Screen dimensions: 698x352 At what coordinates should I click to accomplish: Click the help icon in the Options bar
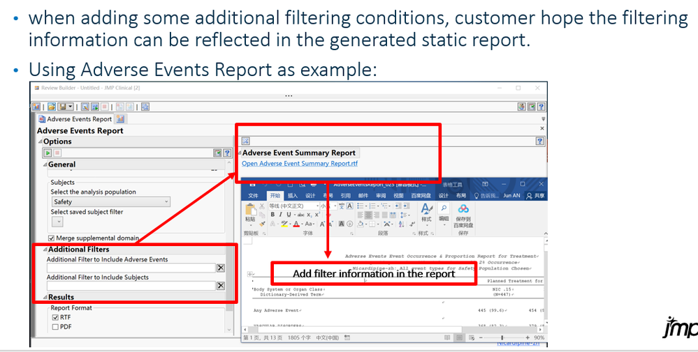[x=227, y=153]
